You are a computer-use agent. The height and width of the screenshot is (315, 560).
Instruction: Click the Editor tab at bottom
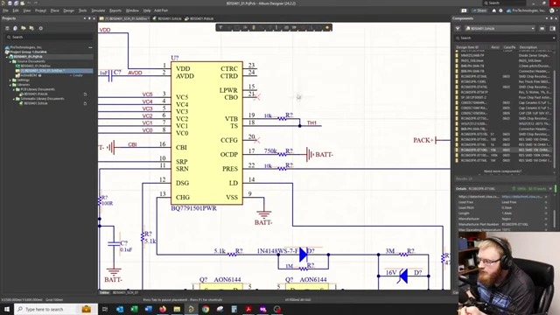pyautogui.click(x=104, y=292)
